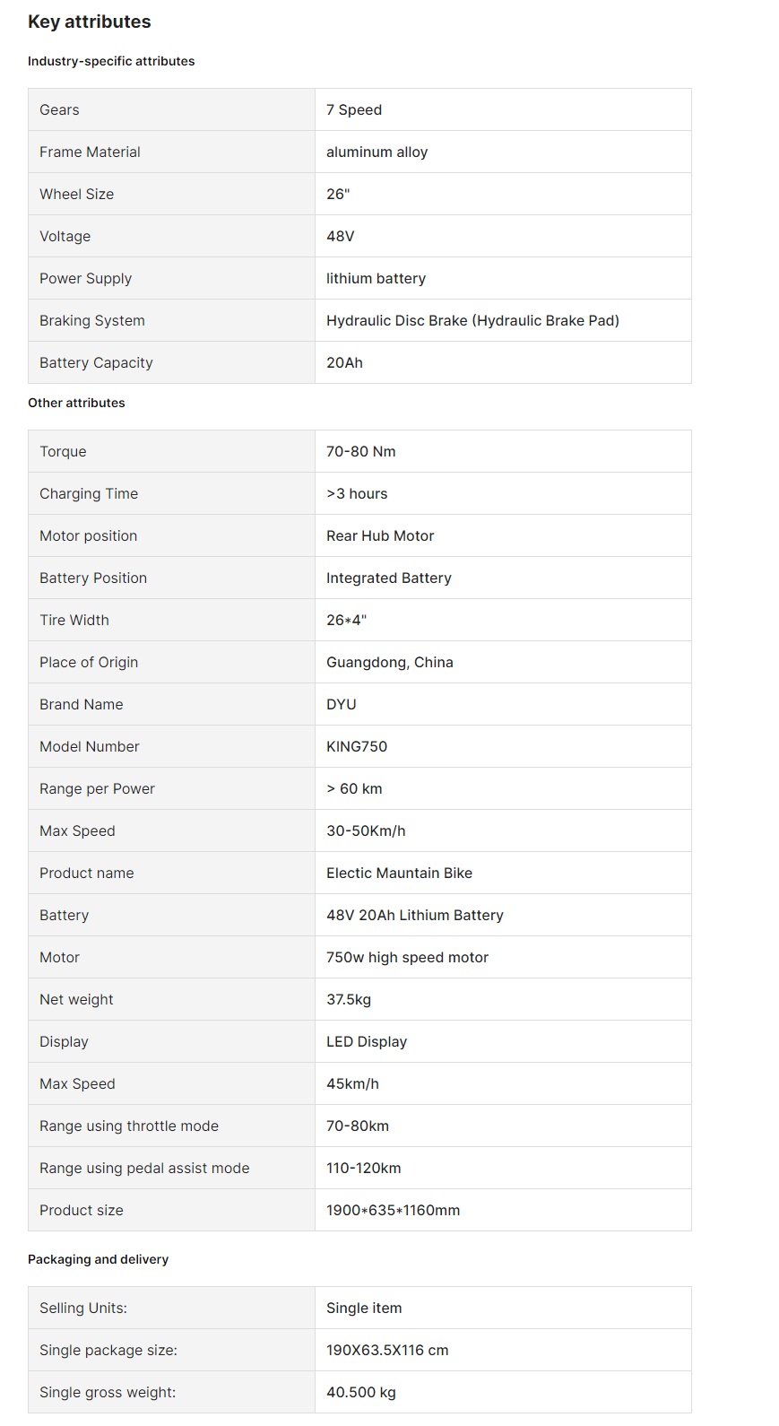Click the Guangdong, China origin value
The width and height of the screenshot is (779, 1426).
click(x=390, y=662)
